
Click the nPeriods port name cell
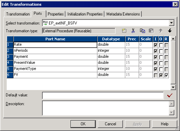coord(55,51)
